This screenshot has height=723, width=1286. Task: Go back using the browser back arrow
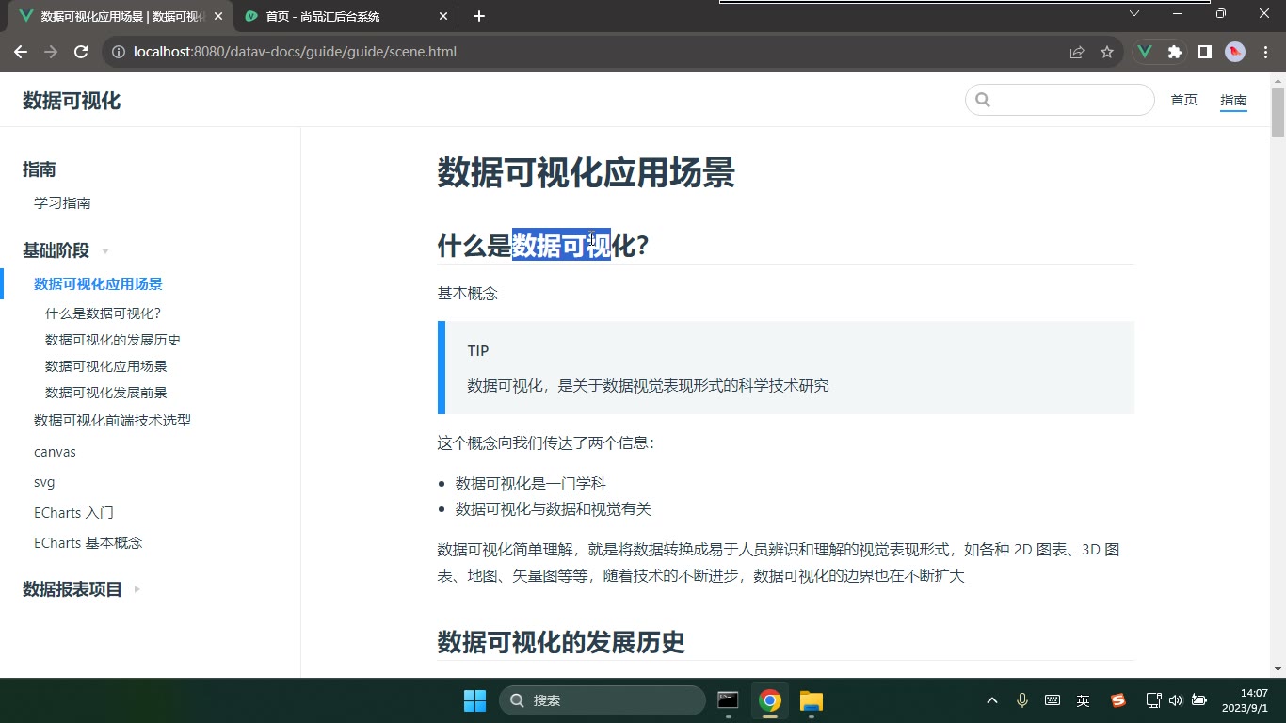(21, 52)
